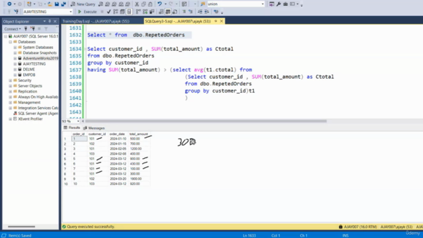Click the Find in Files icon beside union box
Viewport: 423px width, 238px height.
[203, 4]
